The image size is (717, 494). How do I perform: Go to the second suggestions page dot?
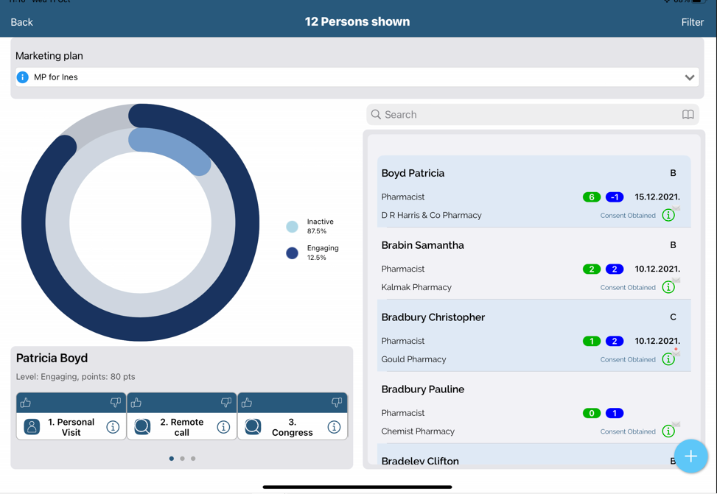coord(182,459)
